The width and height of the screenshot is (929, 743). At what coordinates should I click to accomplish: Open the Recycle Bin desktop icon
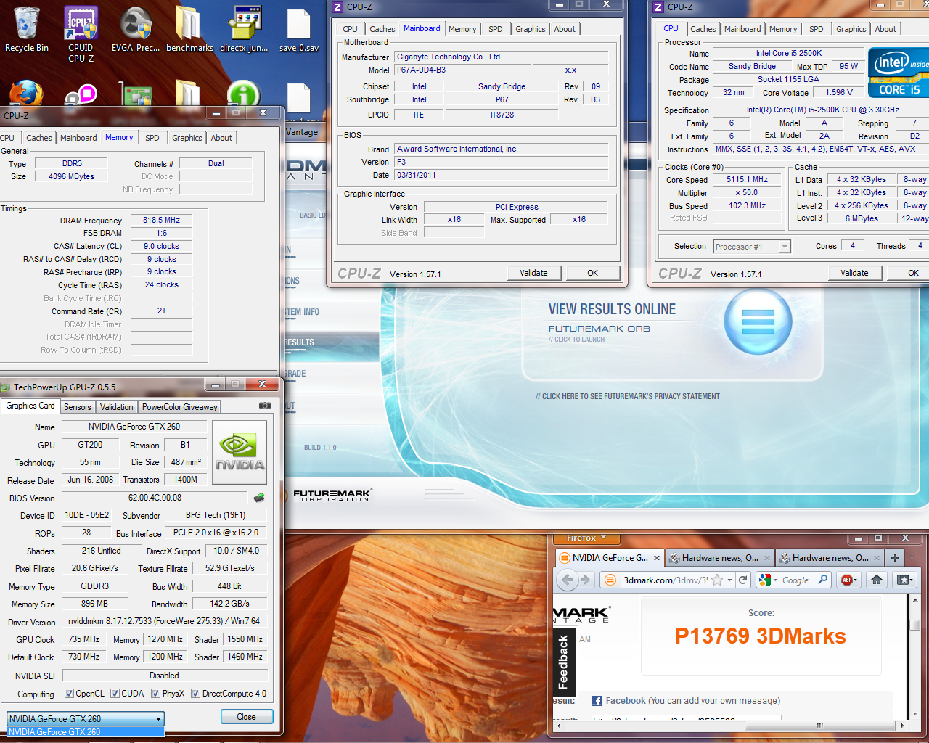(x=27, y=29)
